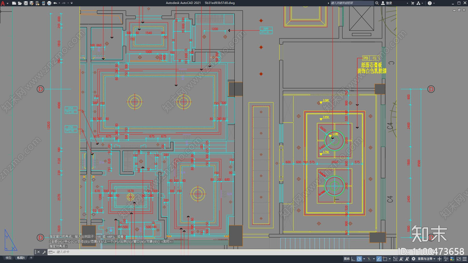This screenshot has height=263, width=468.
Task: Click the search magnifier icon
Action: click(x=377, y=3)
